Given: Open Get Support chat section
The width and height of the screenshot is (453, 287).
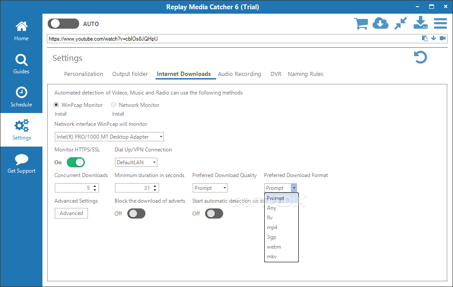Looking at the screenshot, I should coord(21,163).
